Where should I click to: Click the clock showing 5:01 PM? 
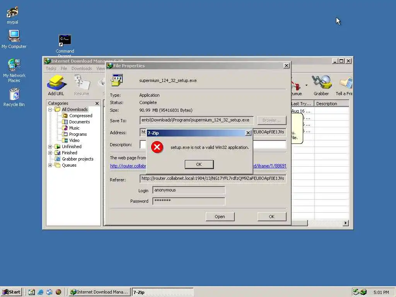[x=381, y=292]
